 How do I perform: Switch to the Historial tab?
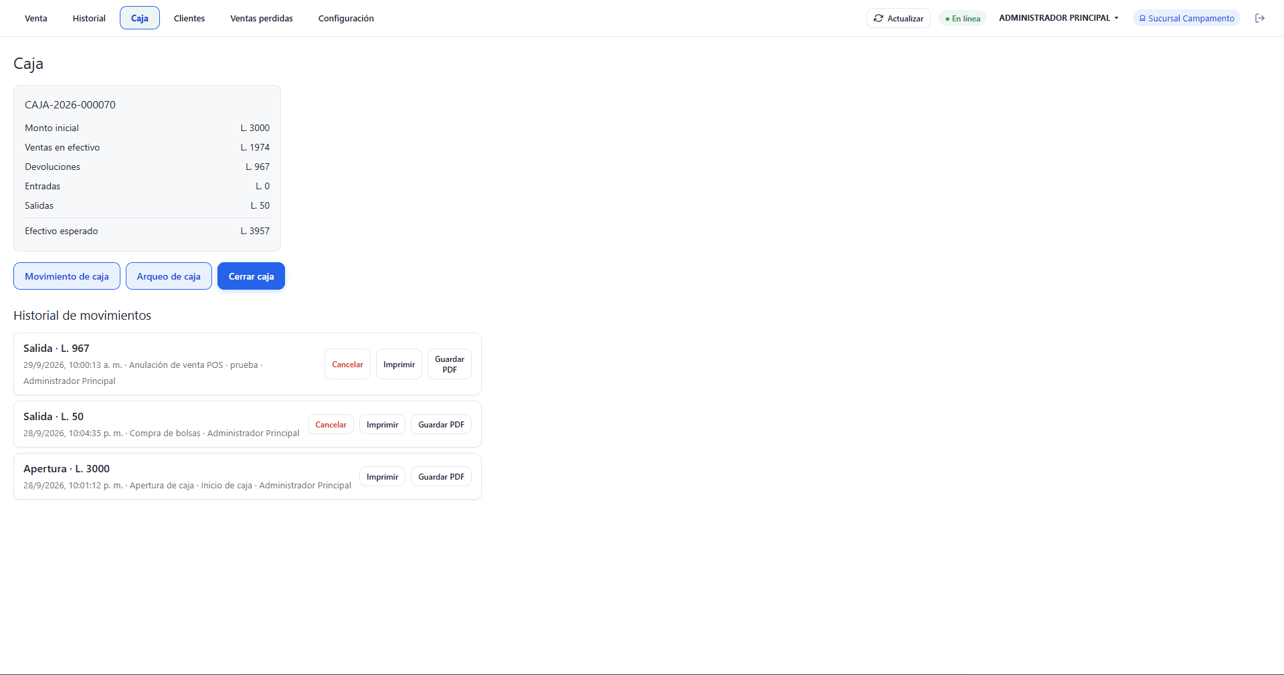click(x=89, y=18)
